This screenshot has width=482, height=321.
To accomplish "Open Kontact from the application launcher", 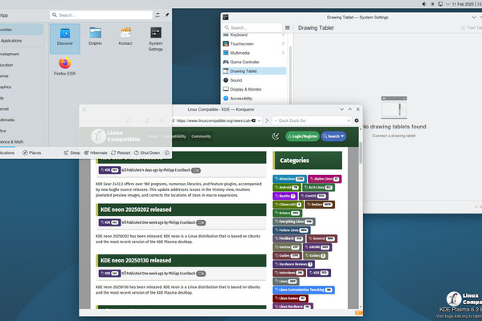I will (x=126, y=38).
